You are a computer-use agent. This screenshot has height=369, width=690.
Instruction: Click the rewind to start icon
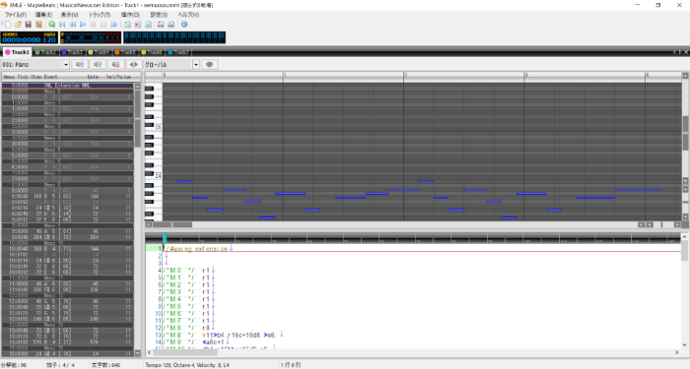[x=62, y=25]
